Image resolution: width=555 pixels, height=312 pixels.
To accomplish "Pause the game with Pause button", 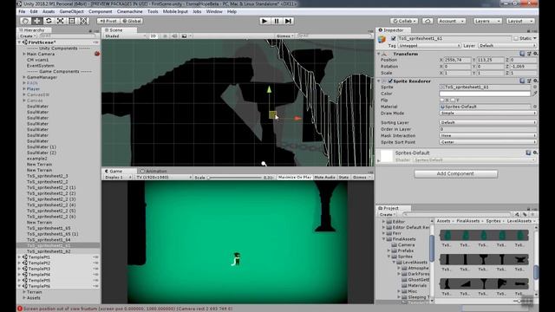I will pyautogui.click(x=277, y=21).
